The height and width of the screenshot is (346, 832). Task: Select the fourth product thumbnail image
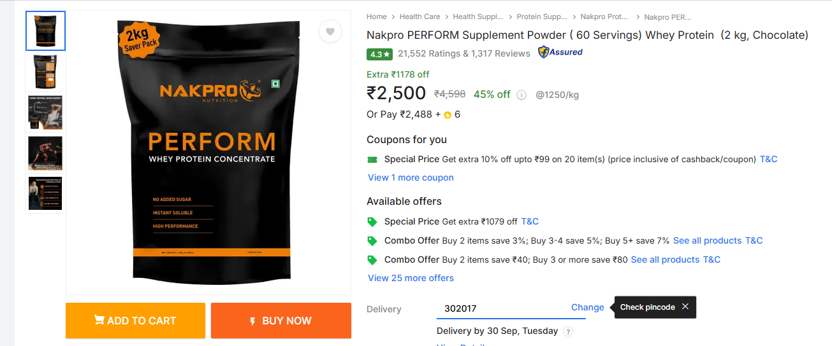45,153
